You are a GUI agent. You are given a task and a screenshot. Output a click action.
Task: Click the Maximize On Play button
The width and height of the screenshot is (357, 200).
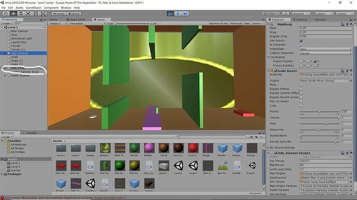pyautogui.click(x=219, y=23)
